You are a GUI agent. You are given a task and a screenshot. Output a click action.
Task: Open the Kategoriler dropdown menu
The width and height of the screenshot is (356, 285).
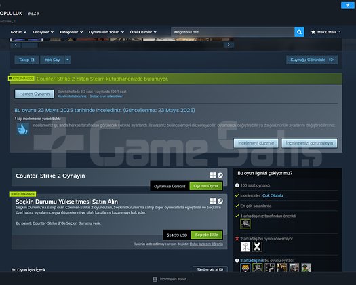pos(71,32)
